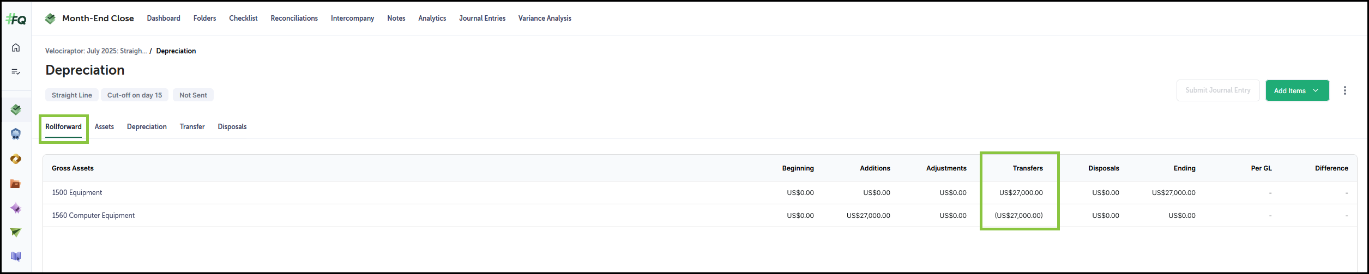Expand the Add Items dropdown
Screen dimensions: 1369x274
pos(1297,90)
